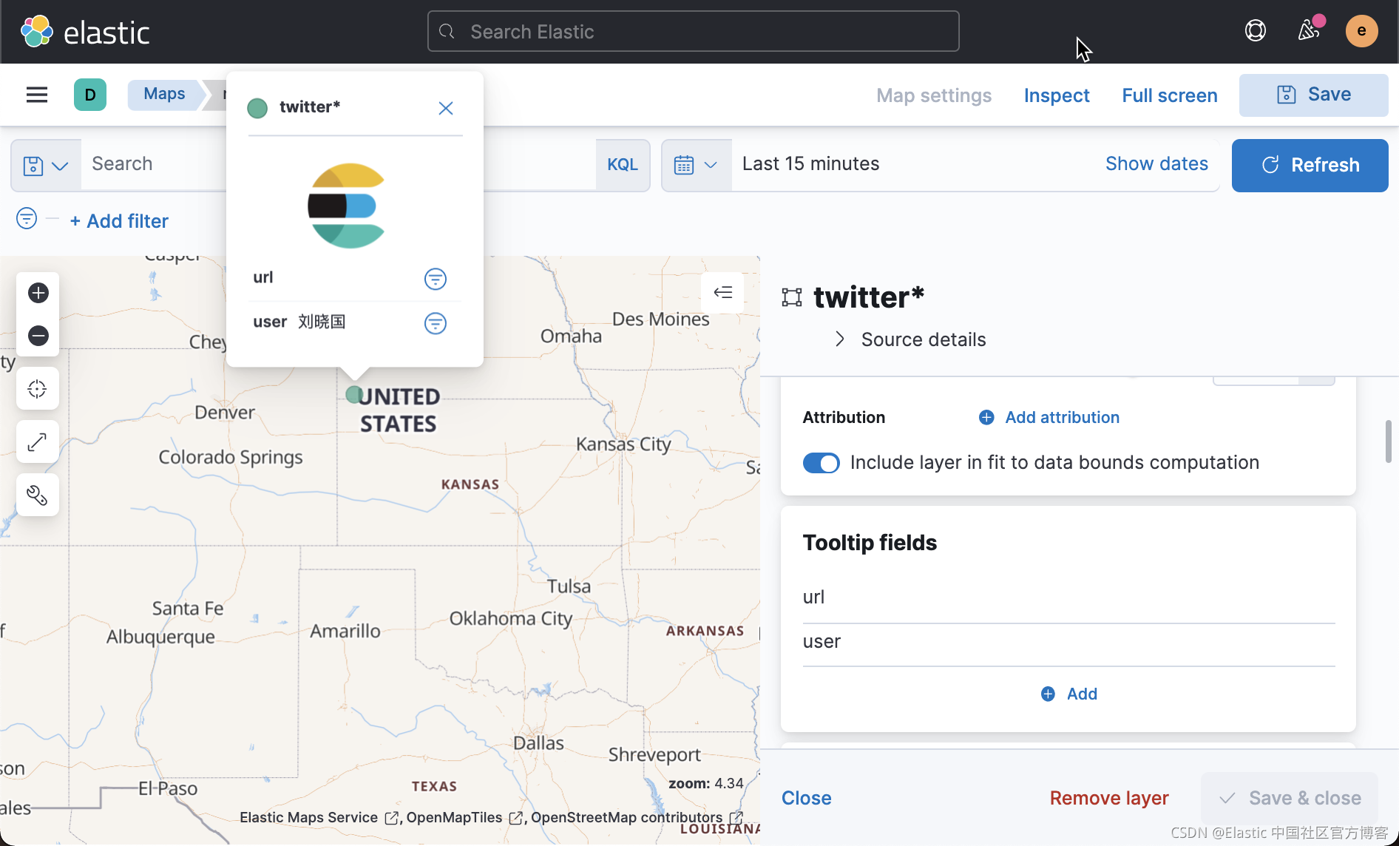Viewport: 1399px width, 846px height.
Task: Toggle include layer in fit to bounds
Action: [821, 463]
